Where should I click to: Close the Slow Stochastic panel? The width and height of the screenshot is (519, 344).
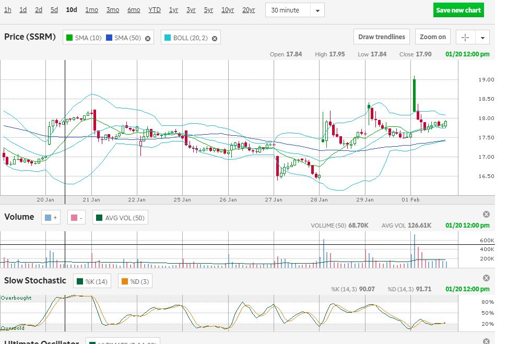486,278
